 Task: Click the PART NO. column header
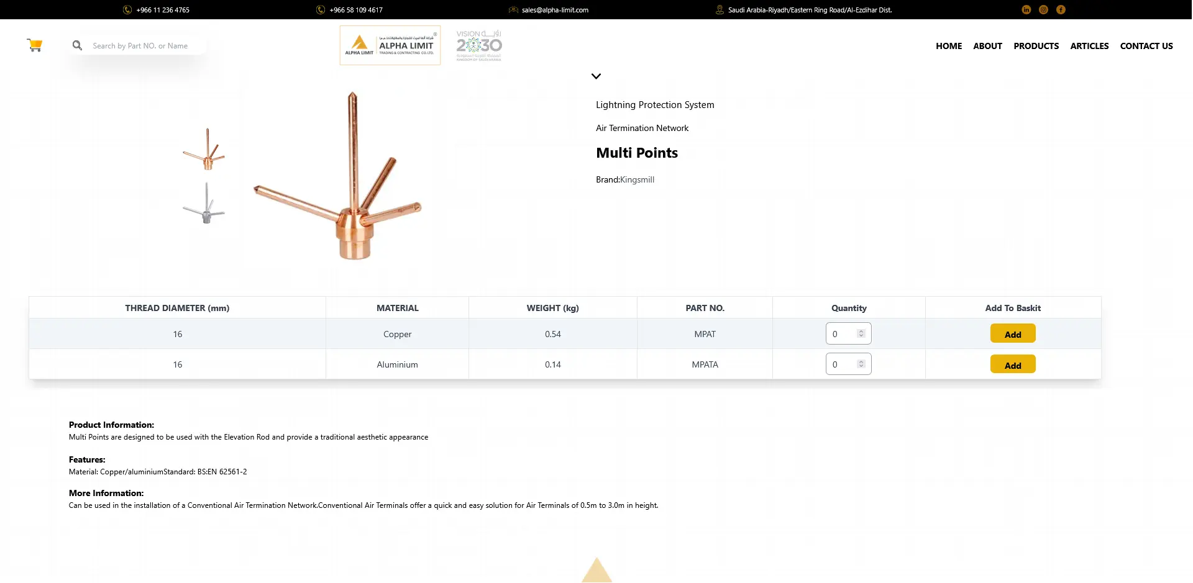click(x=705, y=308)
